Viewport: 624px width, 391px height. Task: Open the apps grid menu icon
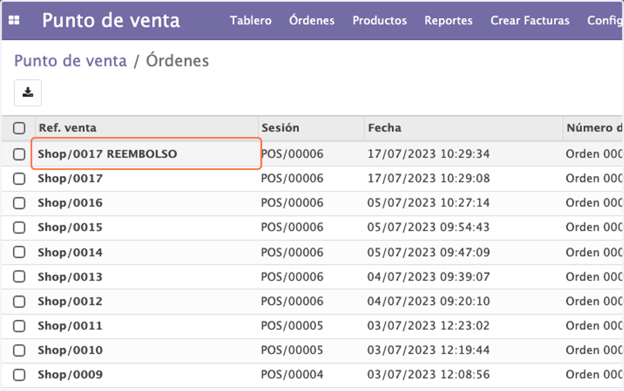tap(14, 20)
